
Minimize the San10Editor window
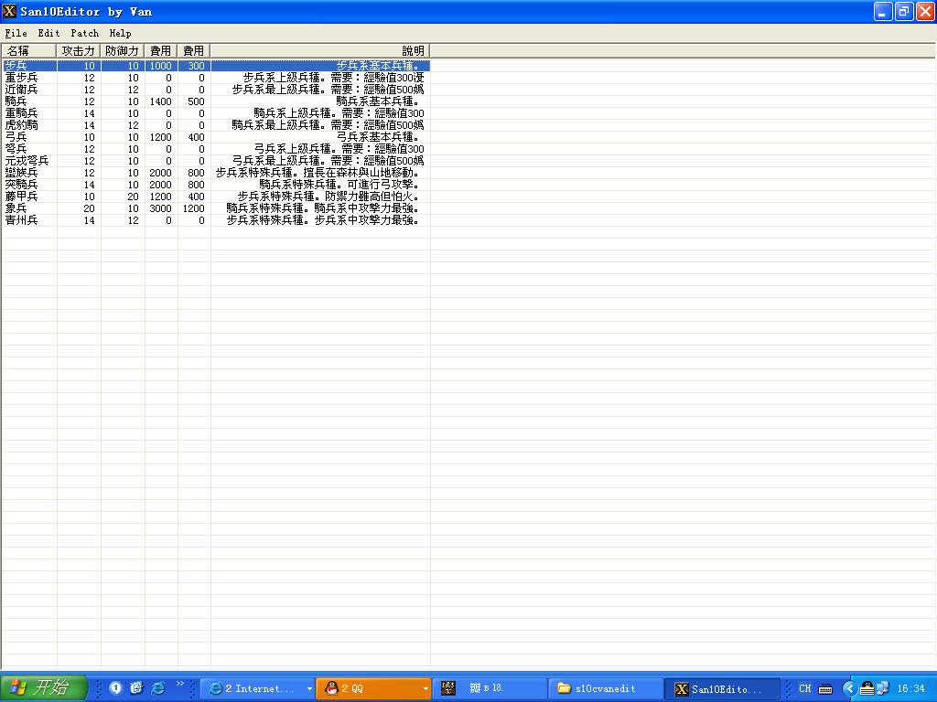coord(883,11)
